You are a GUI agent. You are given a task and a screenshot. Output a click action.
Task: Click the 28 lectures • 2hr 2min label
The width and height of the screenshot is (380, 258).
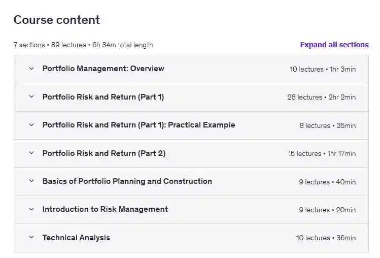point(321,97)
